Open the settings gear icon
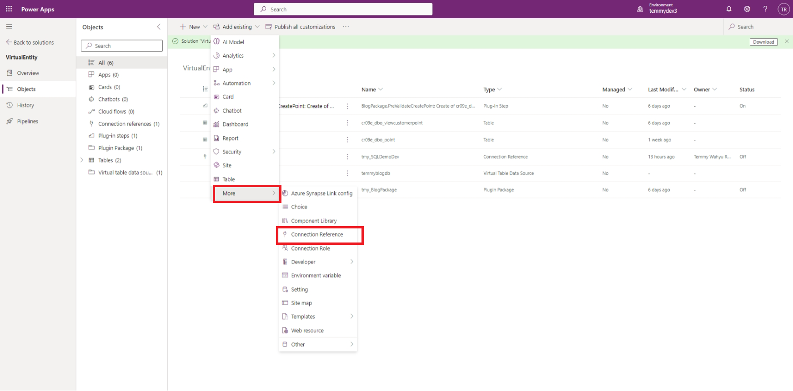Image resolution: width=793 pixels, height=391 pixels. (747, 9)
